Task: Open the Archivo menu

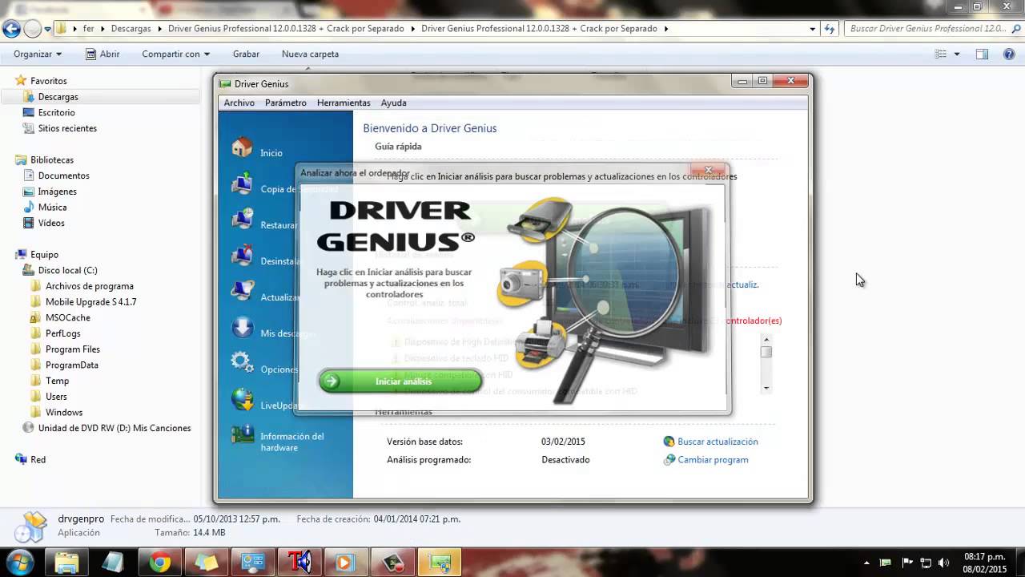Action: [x=239, y=103]
